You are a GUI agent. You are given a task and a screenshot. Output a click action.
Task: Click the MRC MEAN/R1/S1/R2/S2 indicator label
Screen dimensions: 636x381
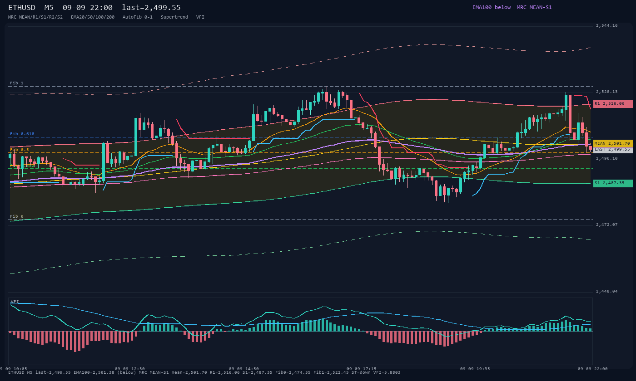(35, 17)
